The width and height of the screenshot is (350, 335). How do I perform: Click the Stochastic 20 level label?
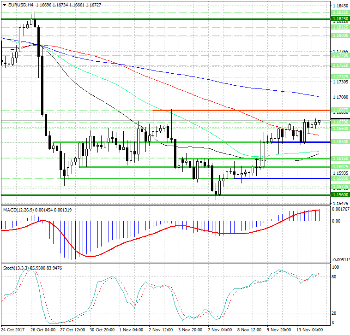[334, 313]
